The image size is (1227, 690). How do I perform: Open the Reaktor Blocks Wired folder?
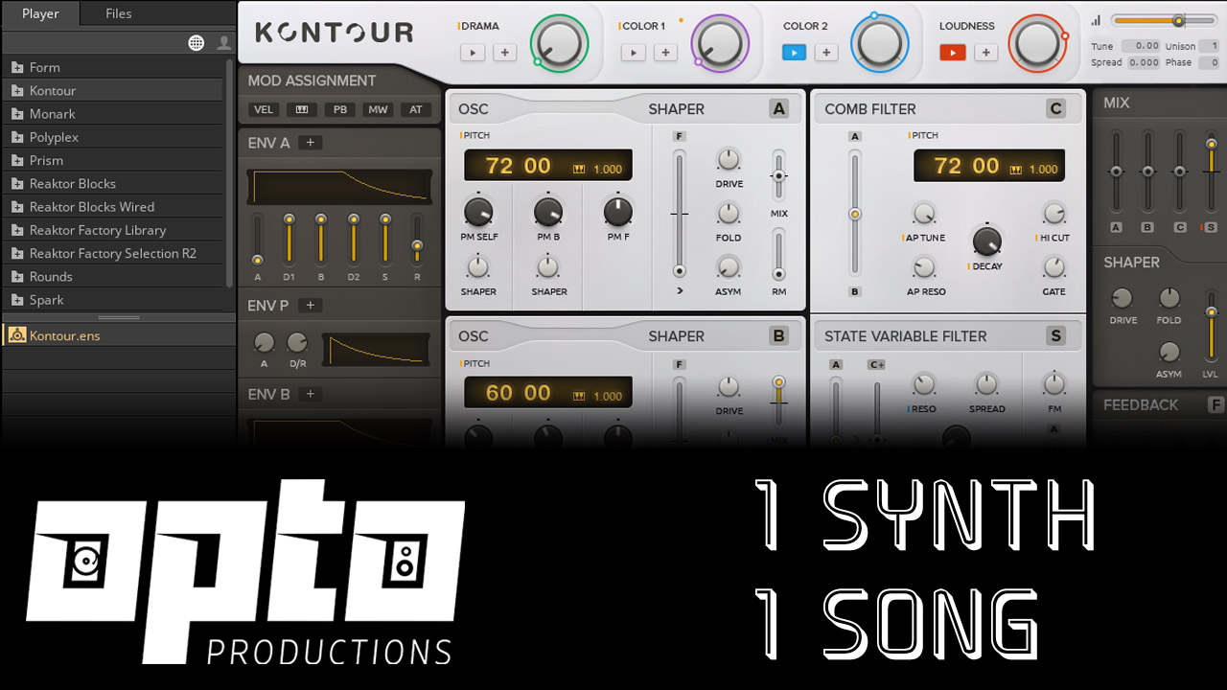pyautogui.click(x=113, y=206)
